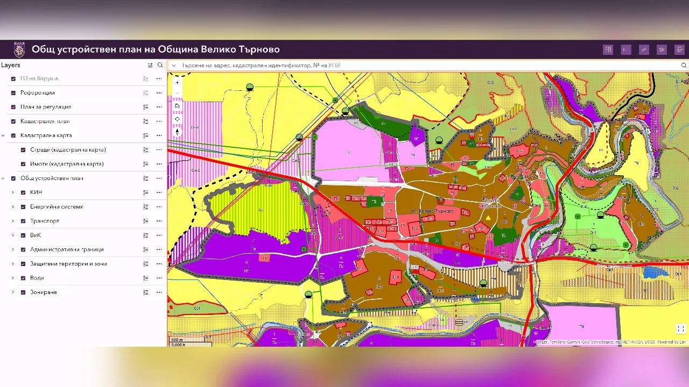This screenshot has width=689, height=387.
Task: Toggle map fullscreen mode
Action: point(681,329)
